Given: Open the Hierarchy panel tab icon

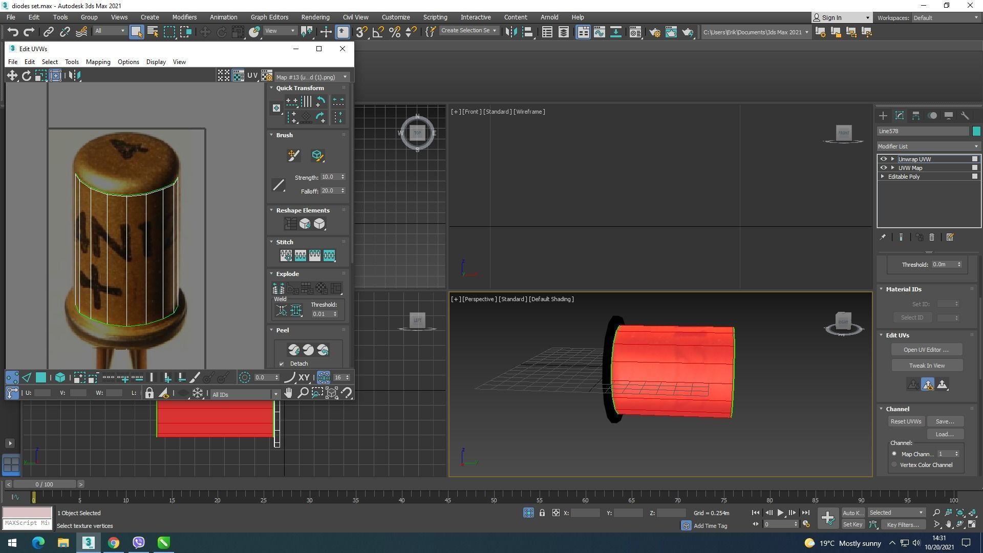Looking at the screenshot, I should tap(916, 116).
